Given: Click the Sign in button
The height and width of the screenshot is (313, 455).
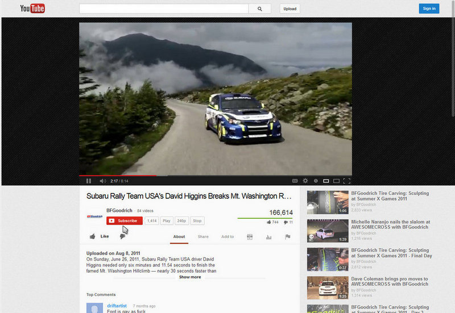Looking at the screenshot, I should pos(429,9).
